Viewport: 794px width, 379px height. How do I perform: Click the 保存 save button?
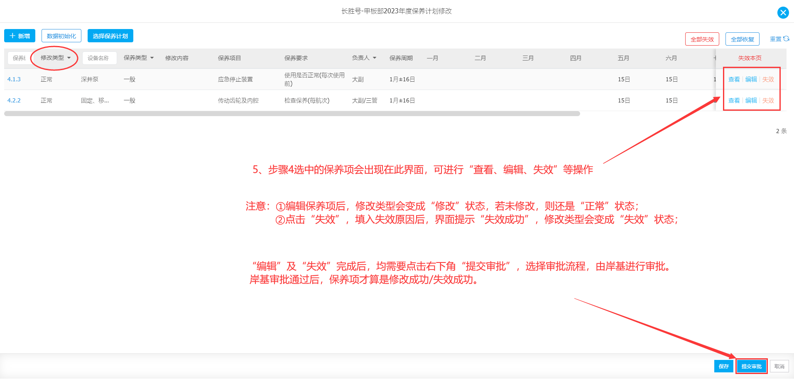(724, 366)
